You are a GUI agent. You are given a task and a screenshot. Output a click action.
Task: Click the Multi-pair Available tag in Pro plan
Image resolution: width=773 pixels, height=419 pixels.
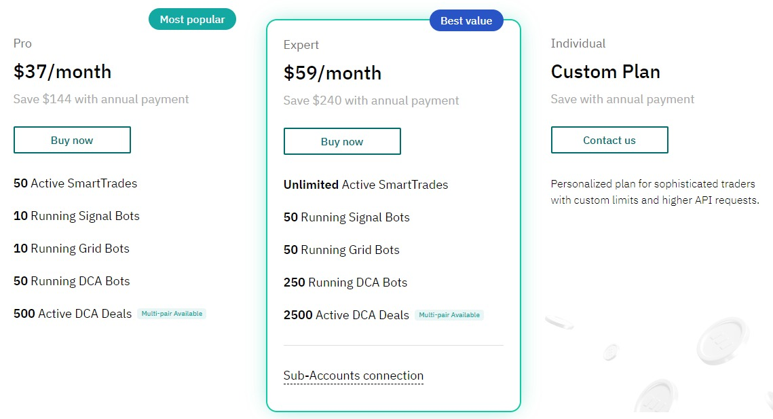(x=172, y=314)
